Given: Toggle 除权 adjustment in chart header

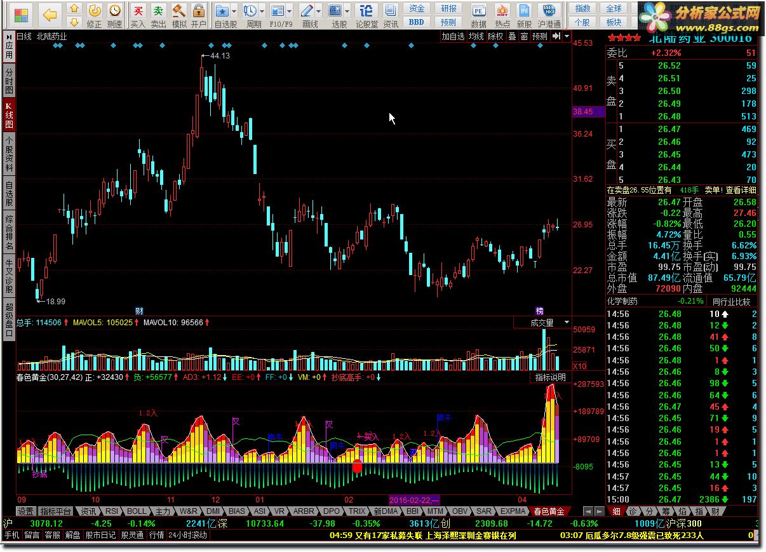Looking at the screenshot, I should click(496, 36).
